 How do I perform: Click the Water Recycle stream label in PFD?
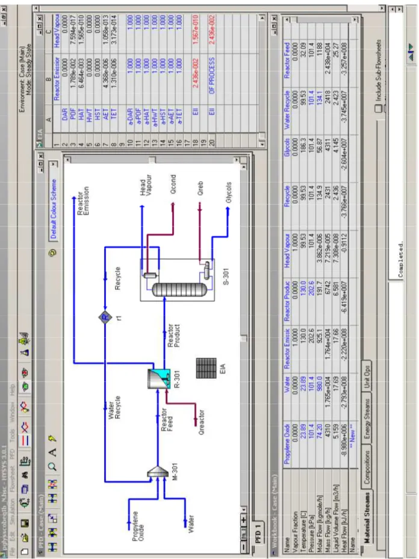point(113,407)
